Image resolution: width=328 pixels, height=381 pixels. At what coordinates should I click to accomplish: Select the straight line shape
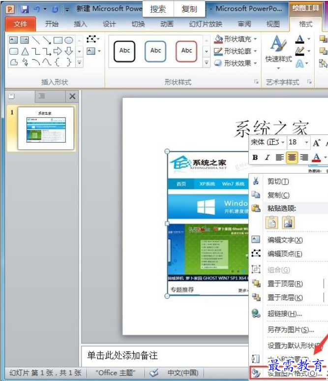(36, 40)
